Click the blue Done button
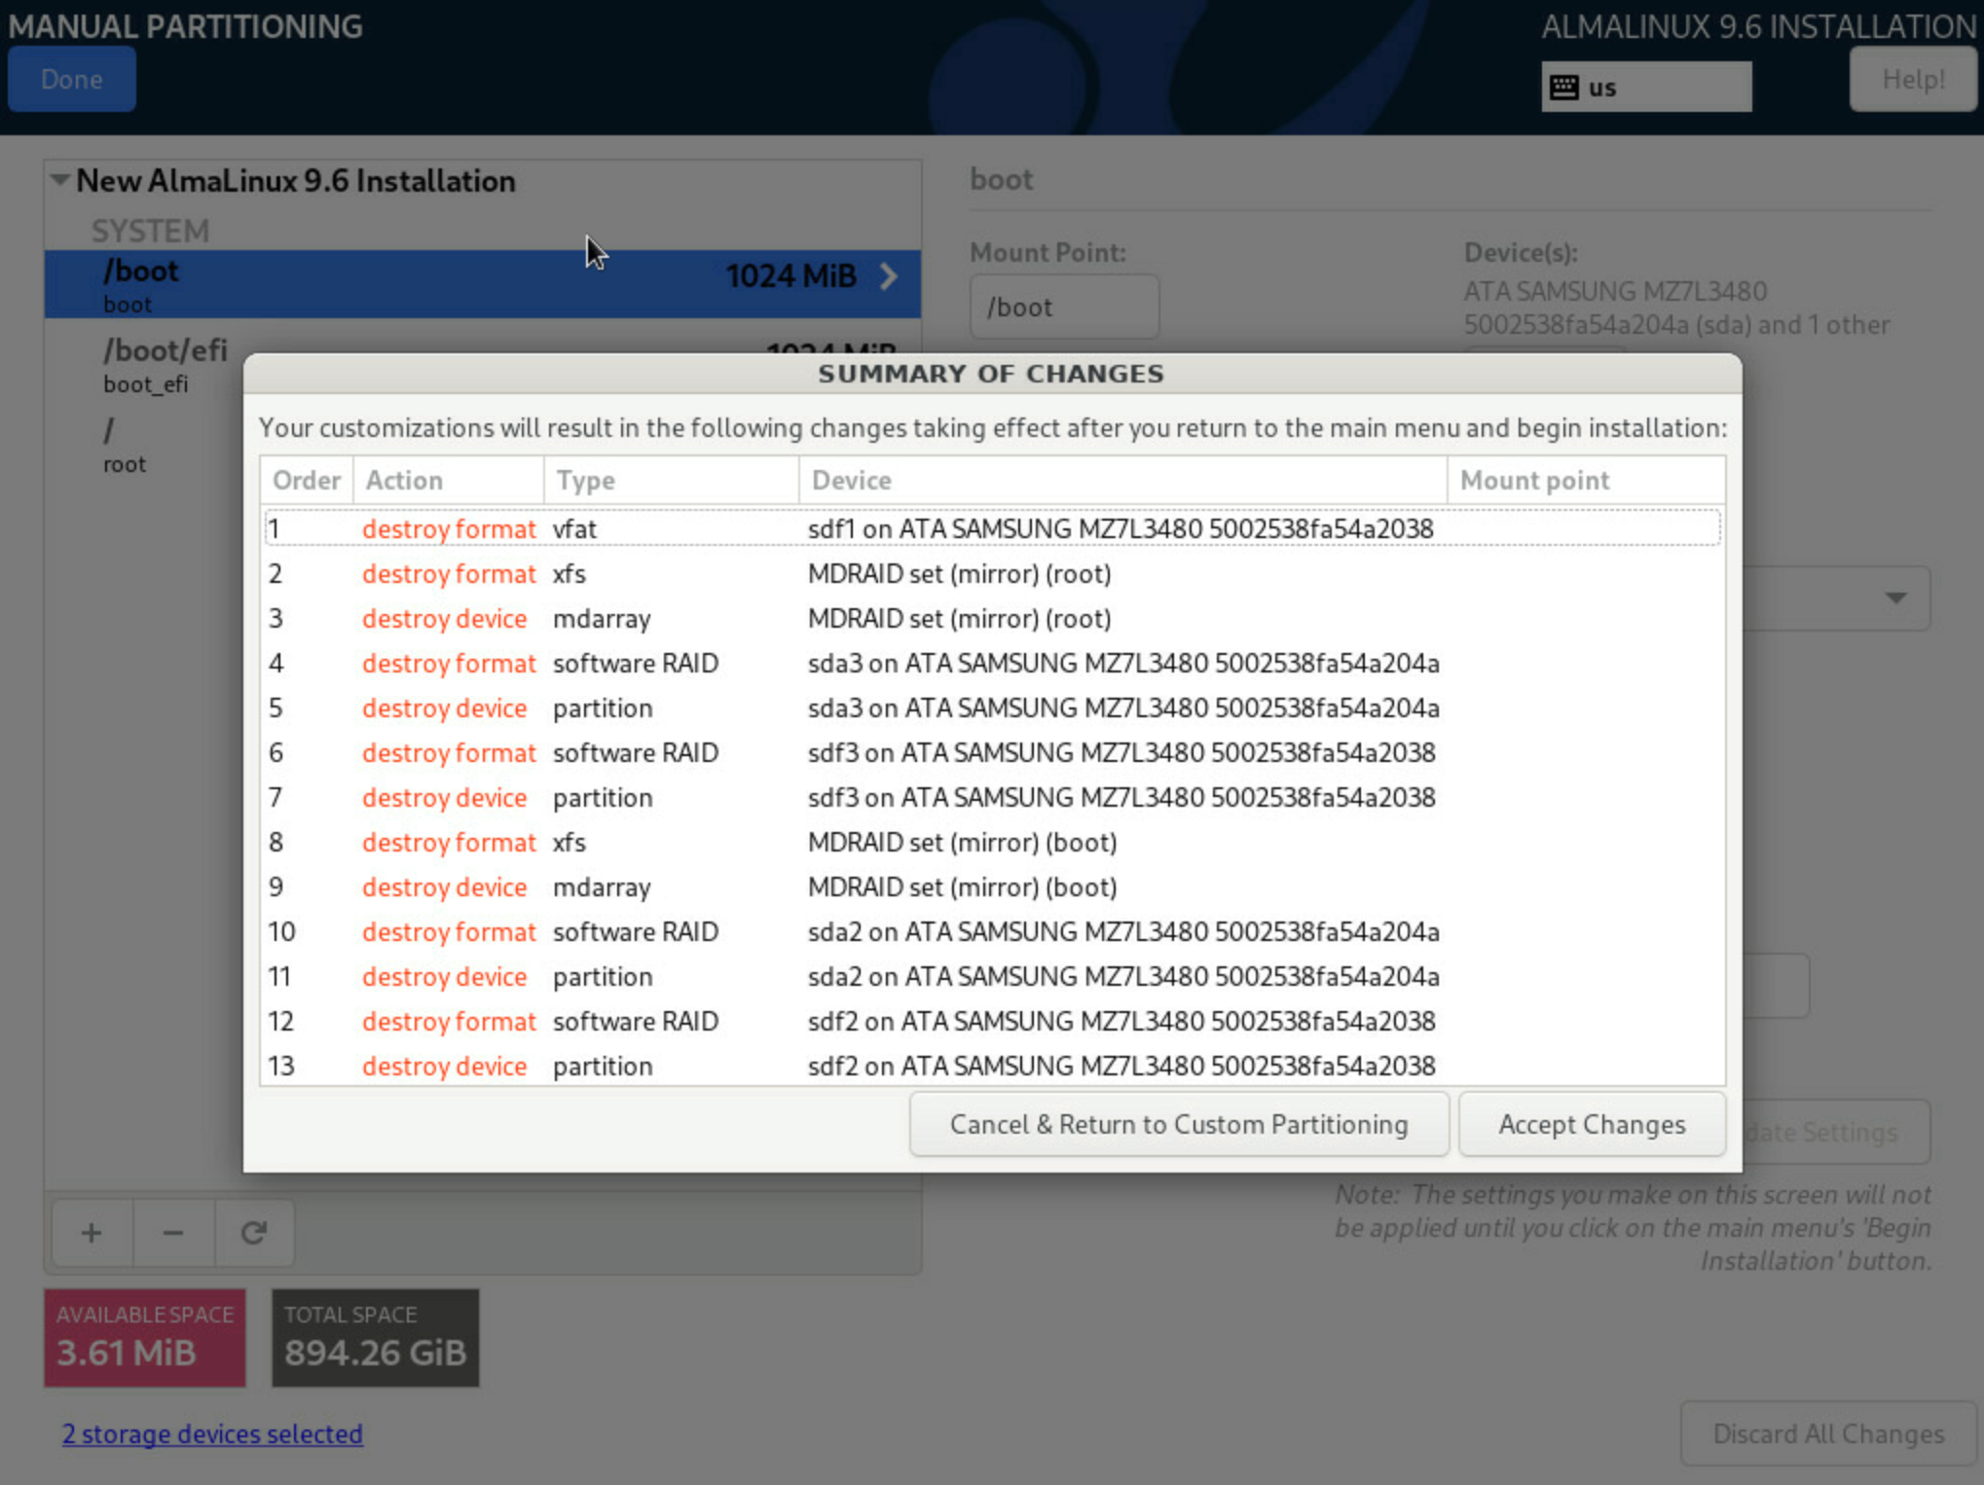Image resolution: width=1984 pixels, height=1485 pixels. (72, 79)
